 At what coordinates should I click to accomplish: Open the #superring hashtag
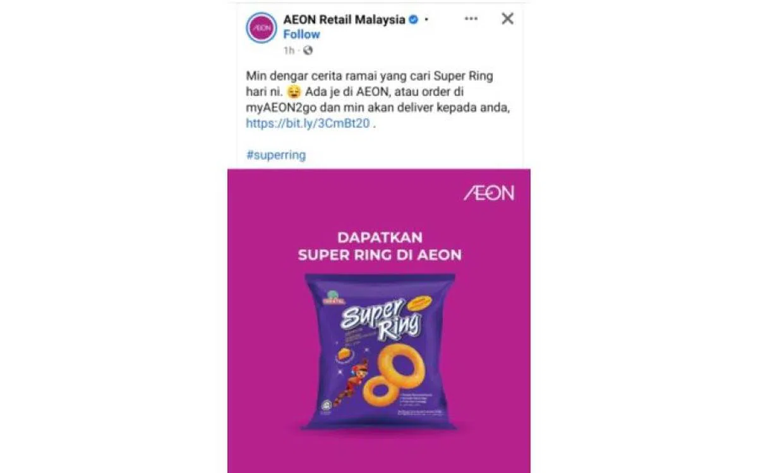click(275, 155)
